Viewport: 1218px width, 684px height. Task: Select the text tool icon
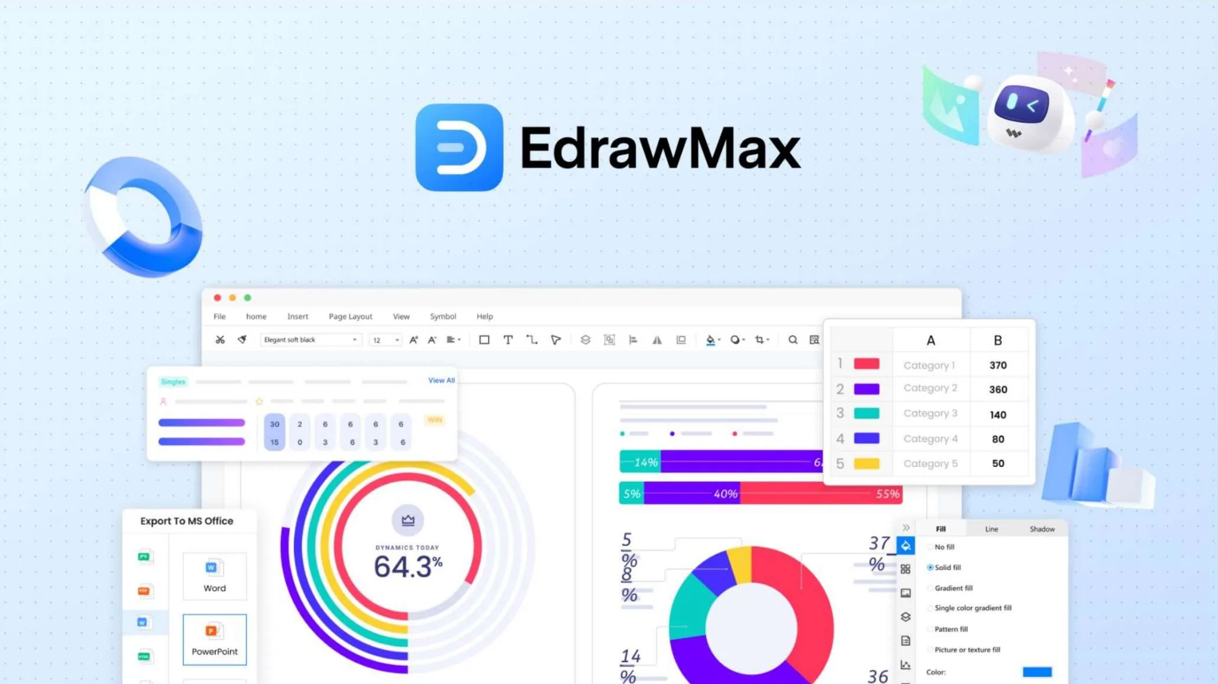508,339
